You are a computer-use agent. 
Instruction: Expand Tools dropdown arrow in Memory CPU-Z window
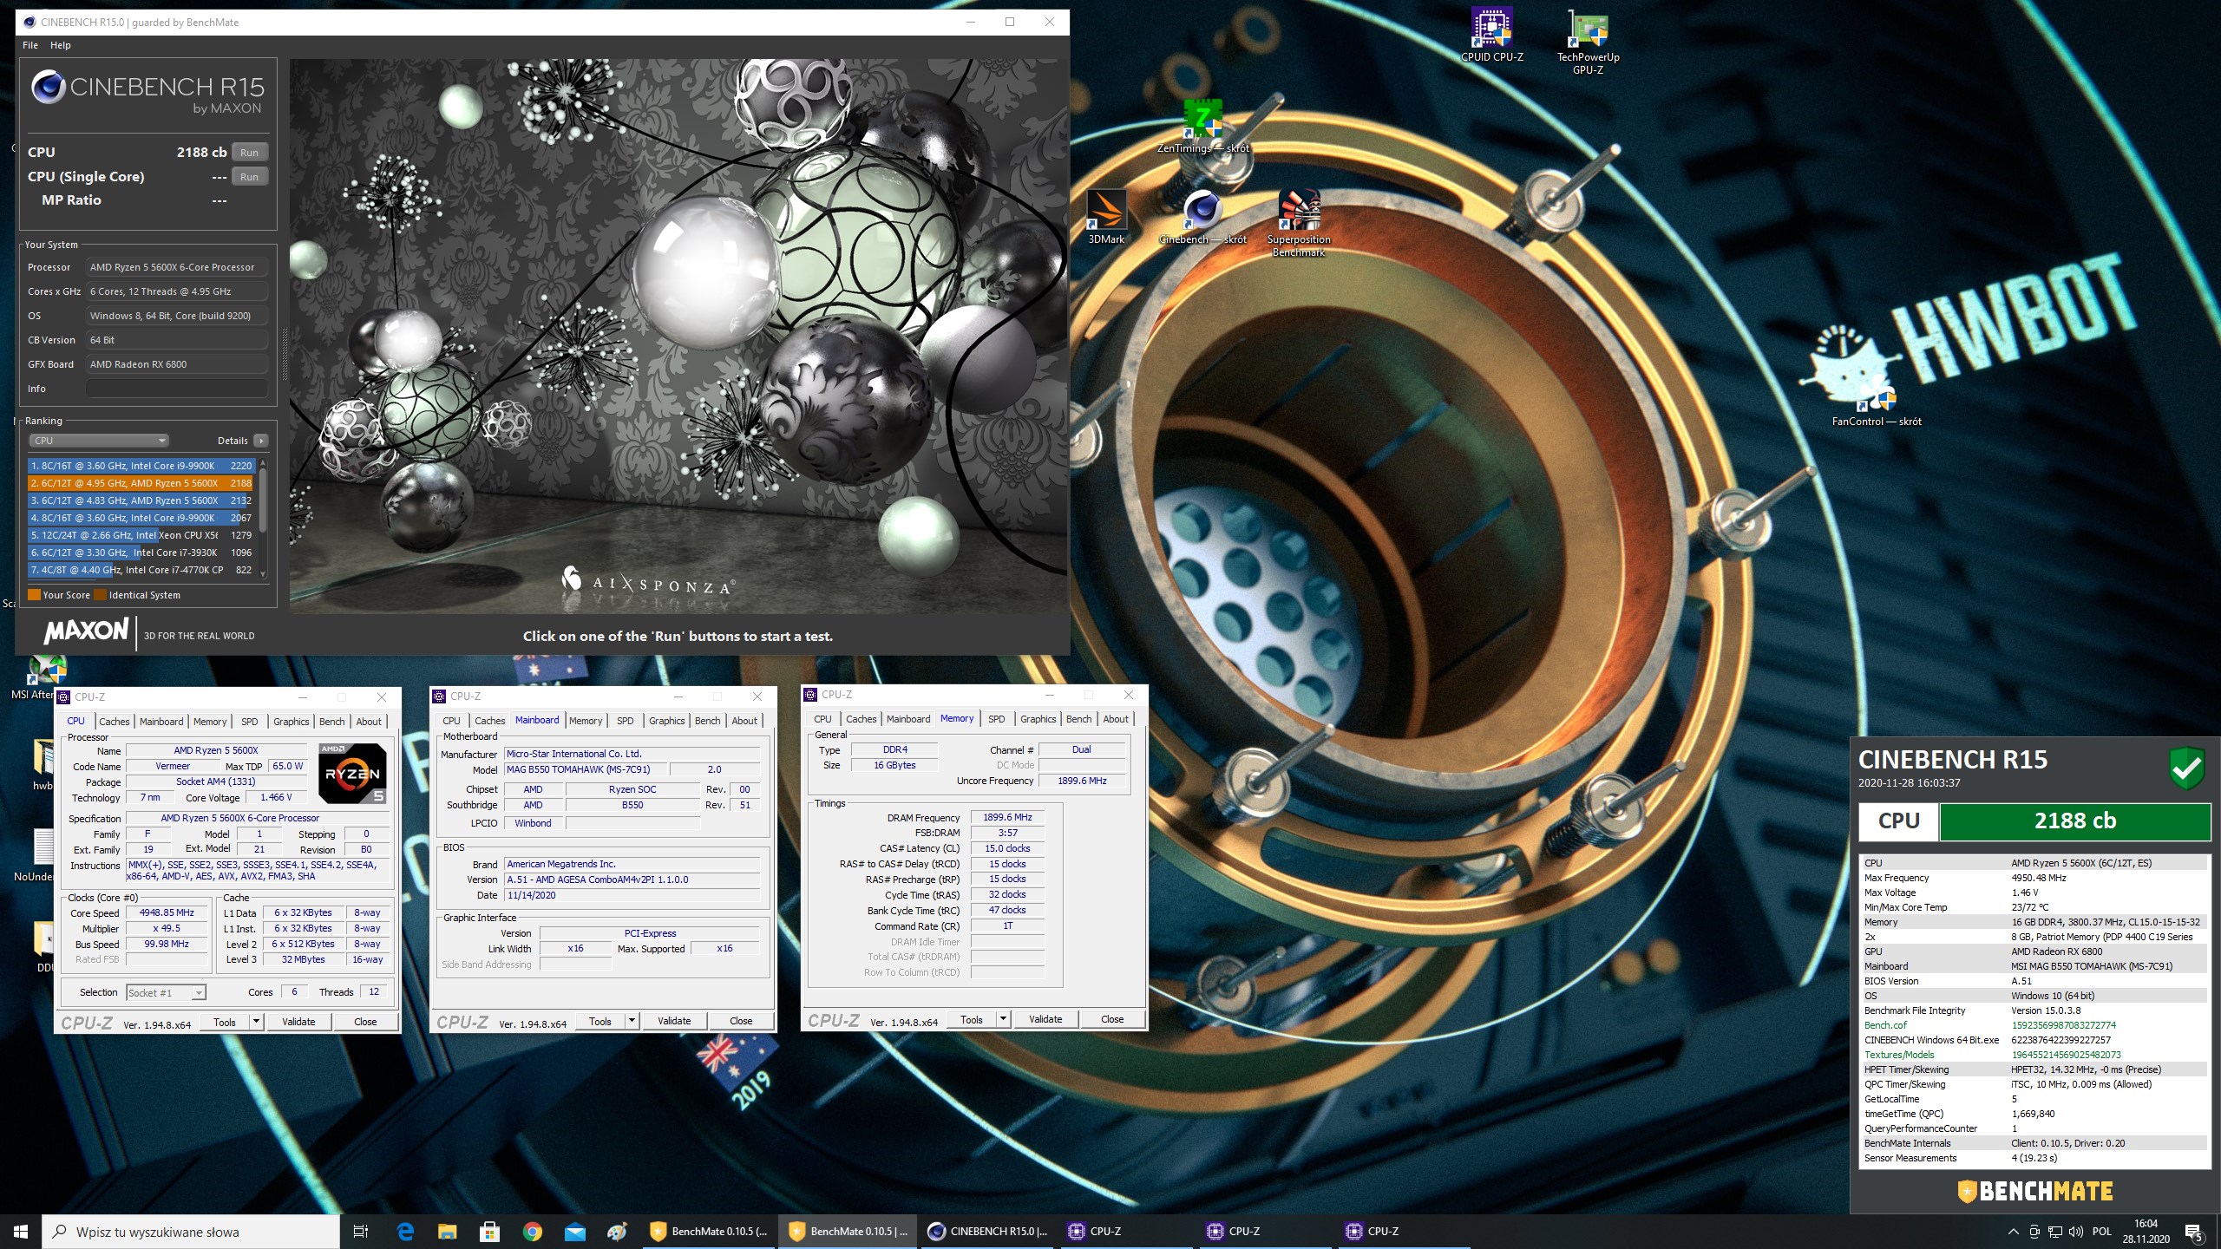tap(1004, 1018)
